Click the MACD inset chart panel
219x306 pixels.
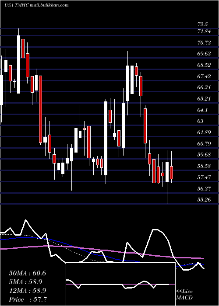(x=120, y=284)
